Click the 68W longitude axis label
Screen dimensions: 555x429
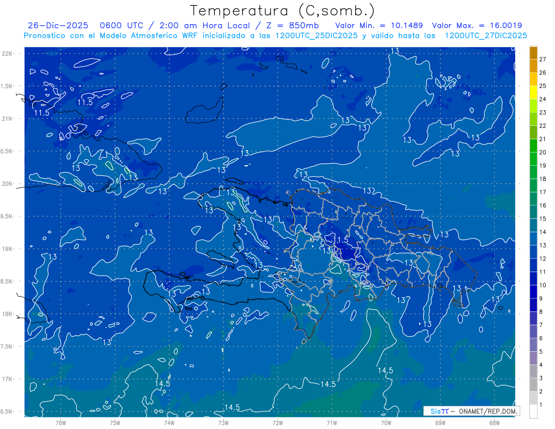(494, 423)
